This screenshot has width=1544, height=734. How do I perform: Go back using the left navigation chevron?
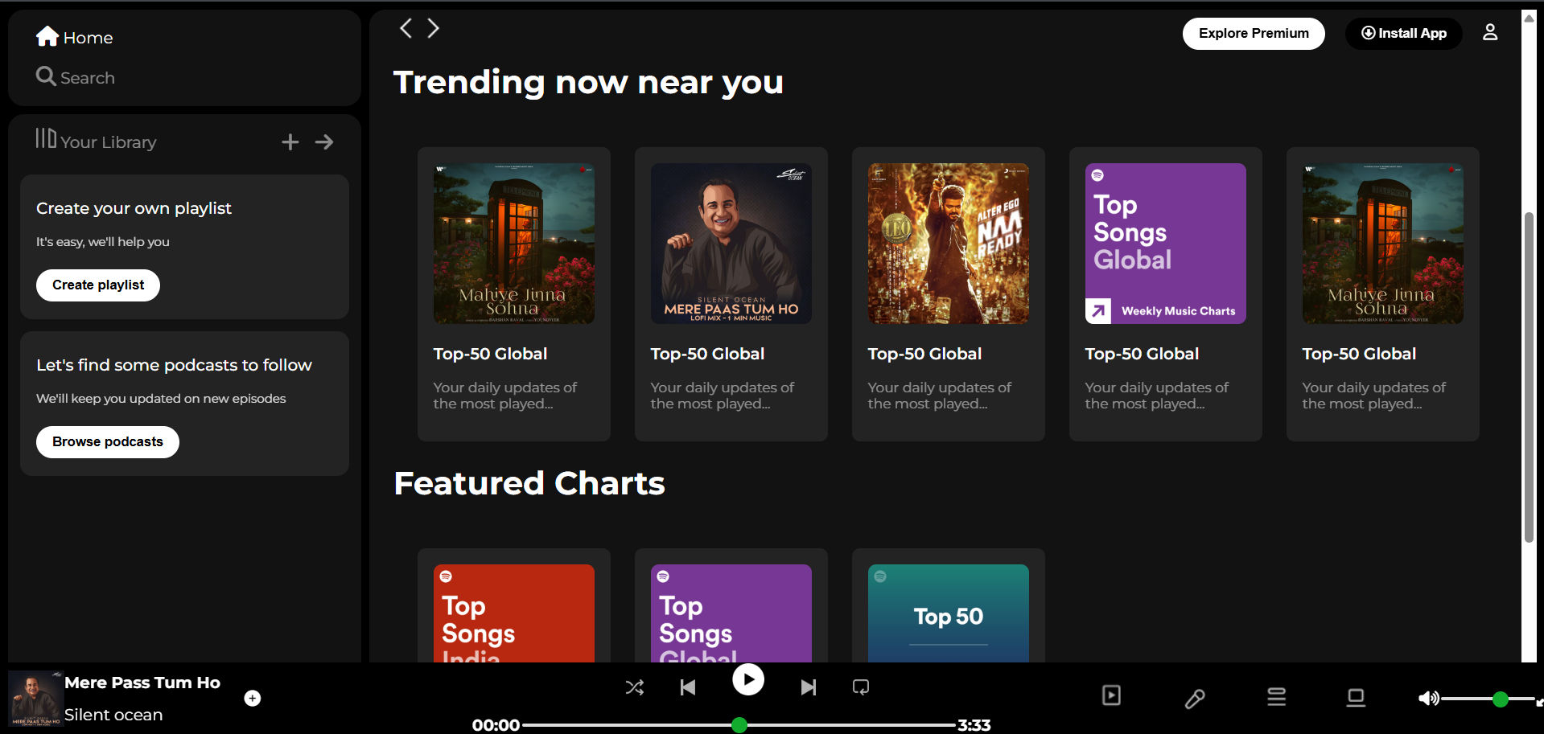tap(406, 27)
